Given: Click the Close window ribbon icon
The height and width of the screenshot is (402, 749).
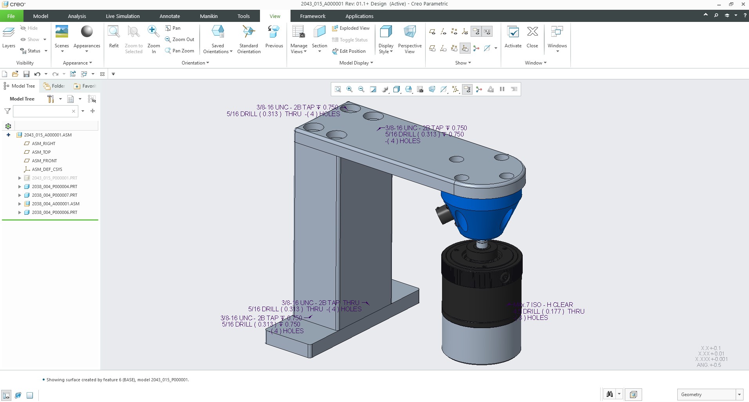Looking at the screenshot, I should 532,32.
